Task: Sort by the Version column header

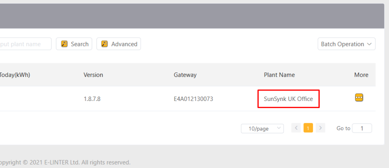Action: coord(93,75)
